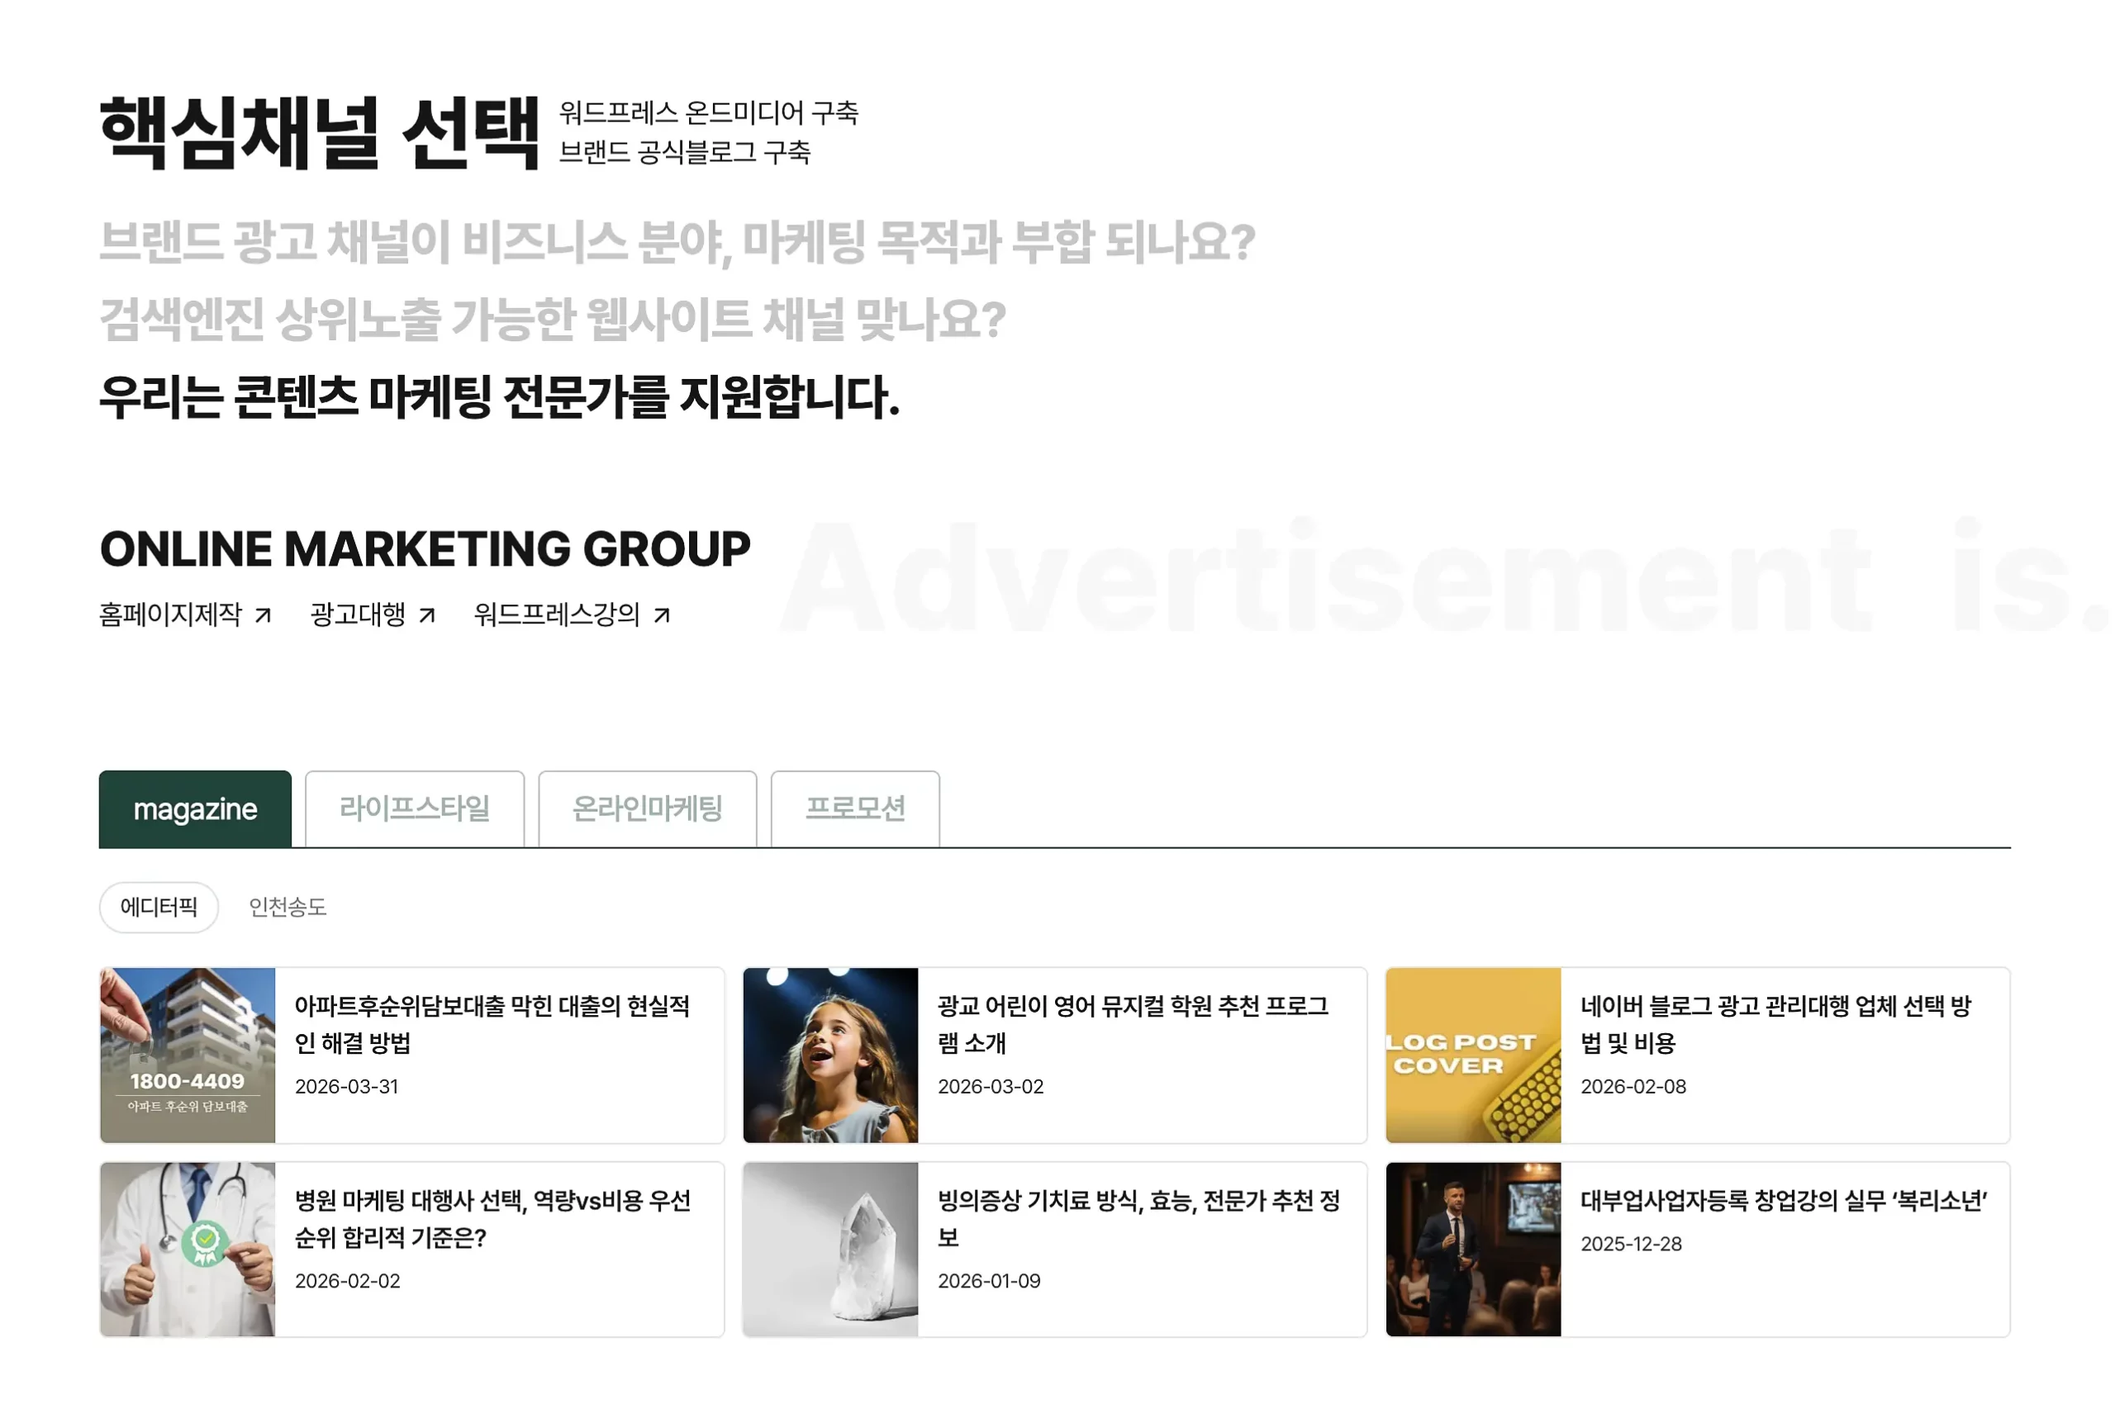Click the crystal image on 빙의증상 article

(830, 1250)
